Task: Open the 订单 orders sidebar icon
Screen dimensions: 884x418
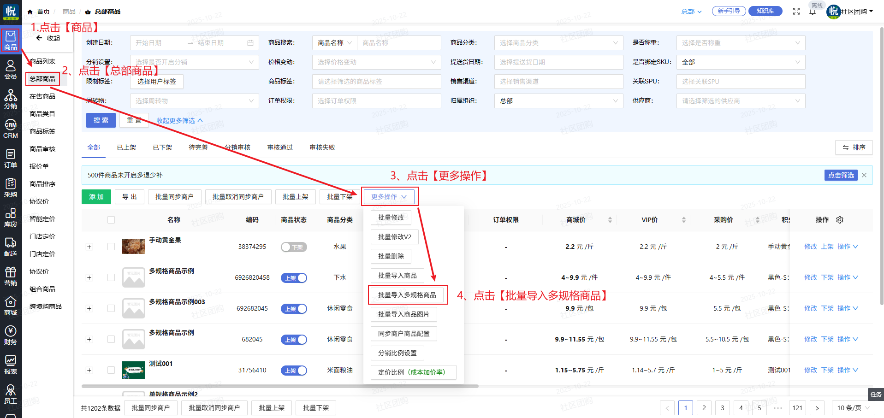Action: pos(10,158)
